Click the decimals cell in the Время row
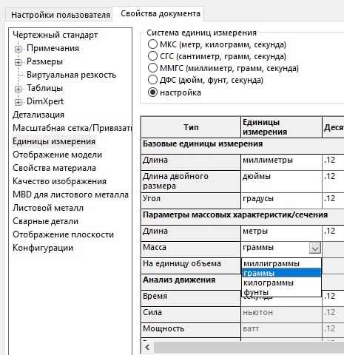Screen dimensions: 344x355 point(333,298)
